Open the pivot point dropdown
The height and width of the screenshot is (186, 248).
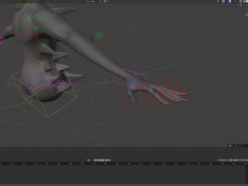(101, 1)
